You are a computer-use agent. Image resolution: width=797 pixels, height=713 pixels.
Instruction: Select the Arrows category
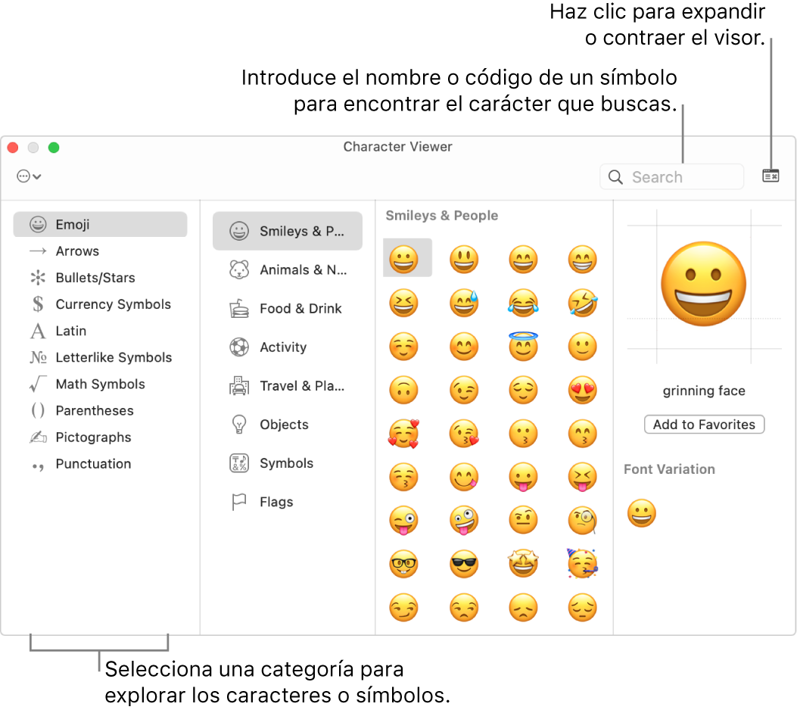(100, 251)
